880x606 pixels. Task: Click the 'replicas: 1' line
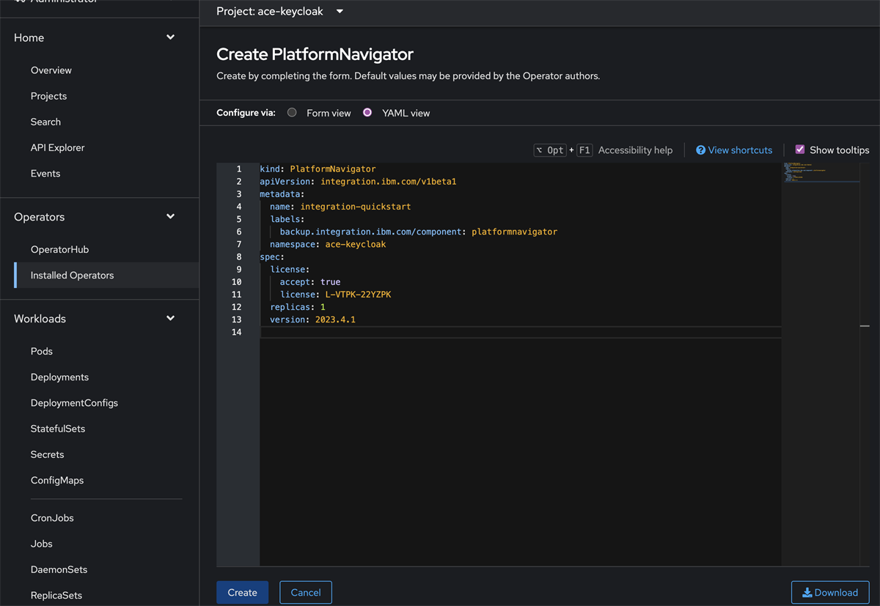click(298, 307)
